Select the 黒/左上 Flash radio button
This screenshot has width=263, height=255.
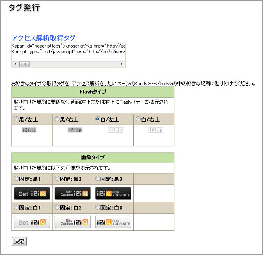tap(16, 119)
